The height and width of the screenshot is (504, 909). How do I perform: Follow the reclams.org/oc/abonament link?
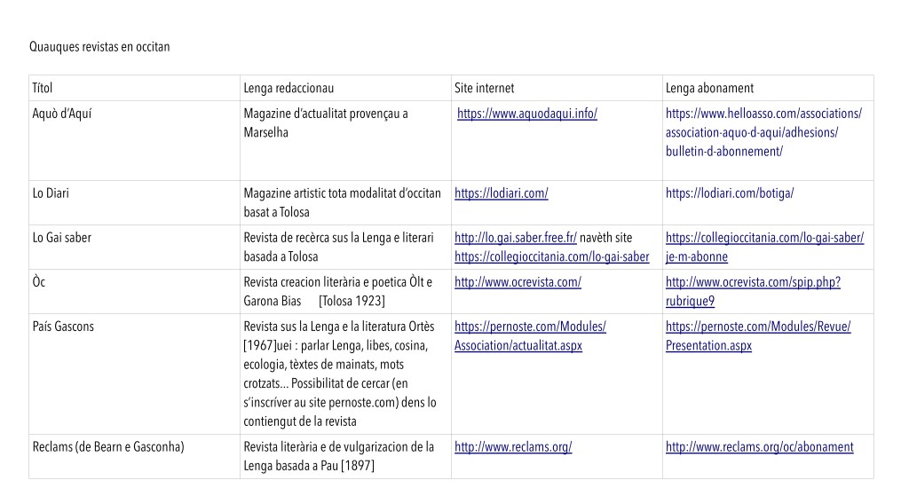pos(759,447)
